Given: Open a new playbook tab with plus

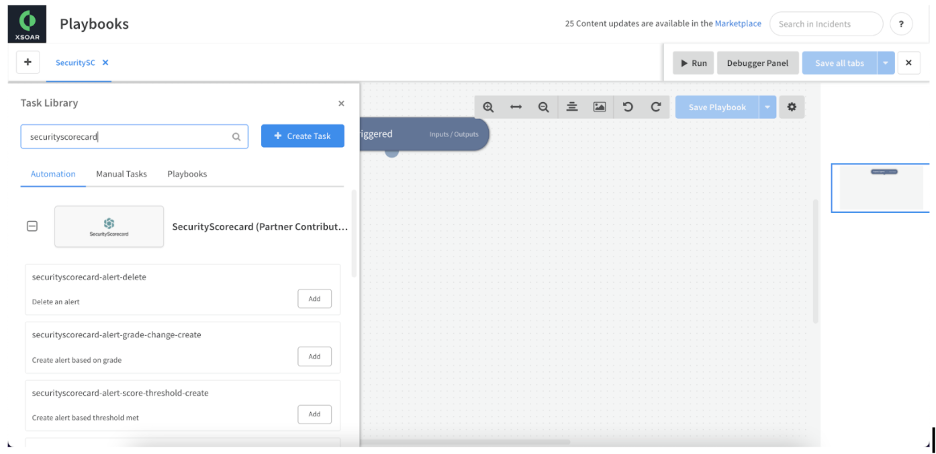Looking at the screenshot, I should coord(28,62).
